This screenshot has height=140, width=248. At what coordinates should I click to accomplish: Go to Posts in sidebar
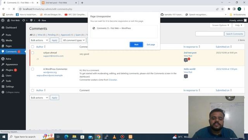click(x=9, y=35)
